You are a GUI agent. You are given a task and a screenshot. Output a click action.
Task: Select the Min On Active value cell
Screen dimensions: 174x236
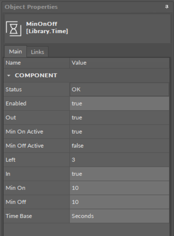pos(119,132)
